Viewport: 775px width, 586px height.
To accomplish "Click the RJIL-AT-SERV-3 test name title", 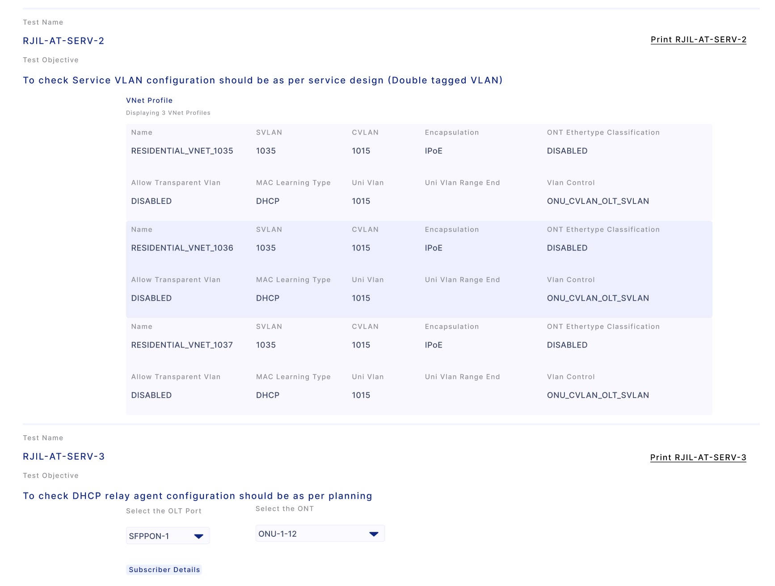I will tap(63, 457).
